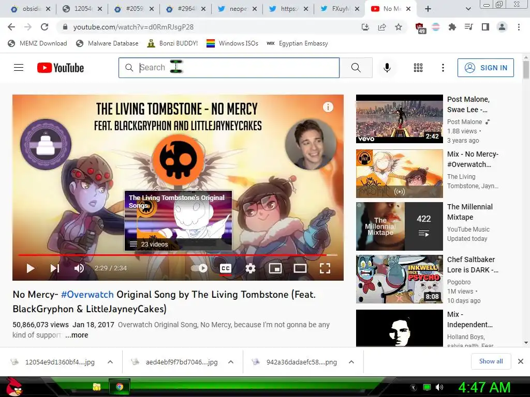
Task: Open a new browser tab
Action: click(x=428, y=9)
